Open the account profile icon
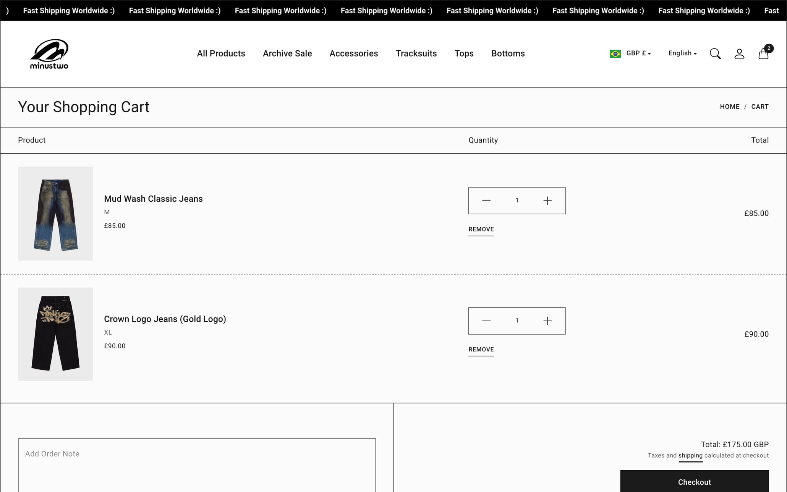 point(739,54)
